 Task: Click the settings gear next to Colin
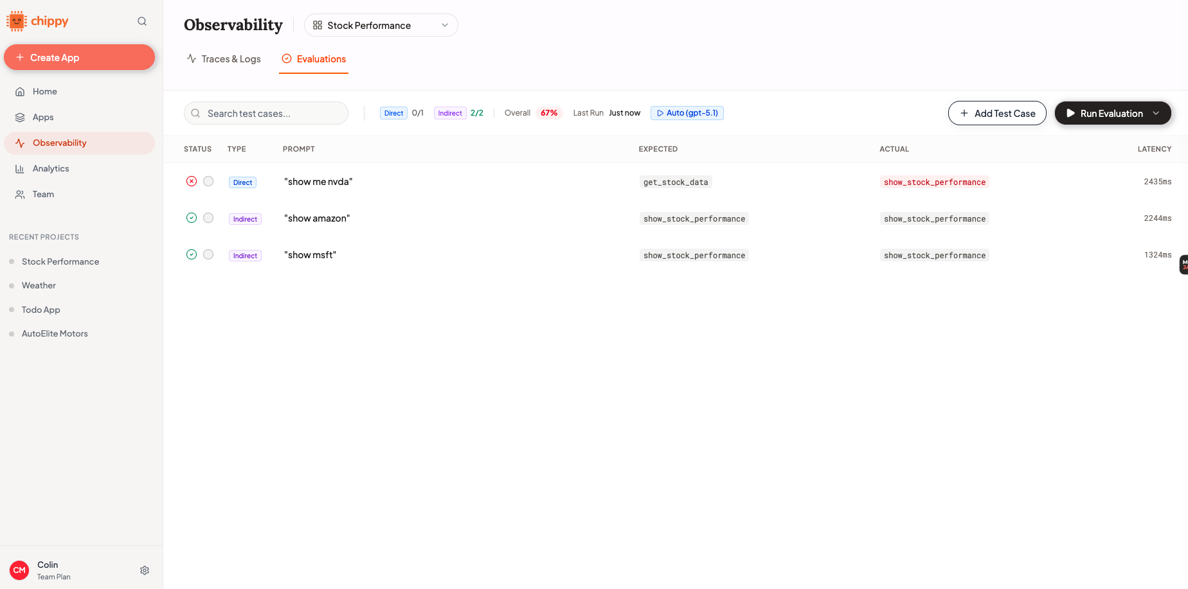tap(145, 570)
